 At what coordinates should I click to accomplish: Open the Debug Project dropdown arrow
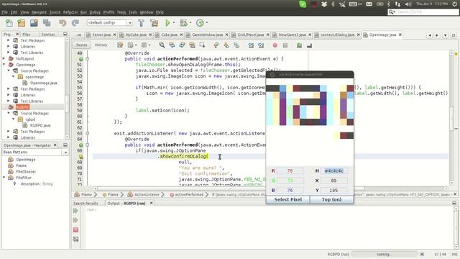190,22
